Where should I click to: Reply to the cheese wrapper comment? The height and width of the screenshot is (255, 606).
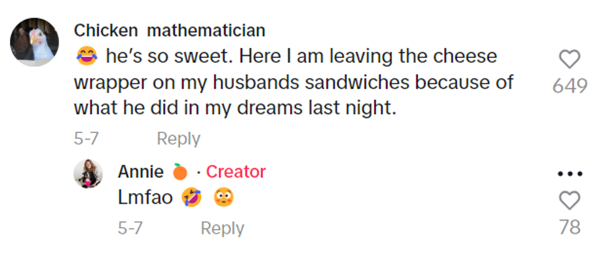pos(178,139)
